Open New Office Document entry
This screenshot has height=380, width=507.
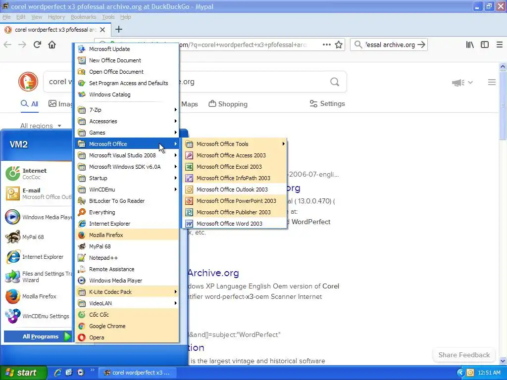[127, 60]
